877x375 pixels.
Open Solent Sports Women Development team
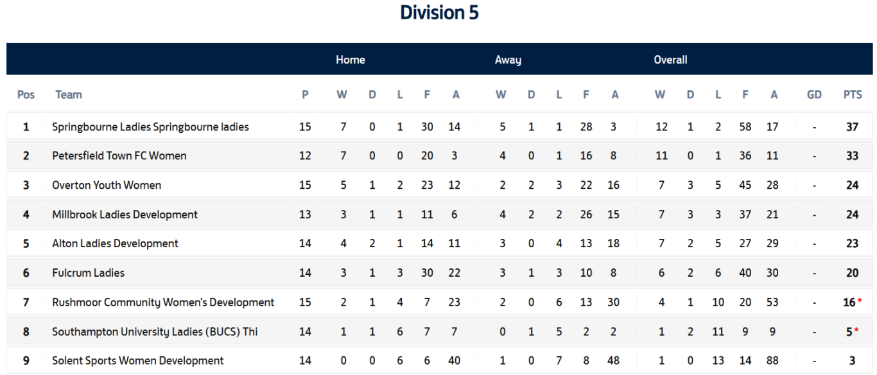[x=138, y=361]
